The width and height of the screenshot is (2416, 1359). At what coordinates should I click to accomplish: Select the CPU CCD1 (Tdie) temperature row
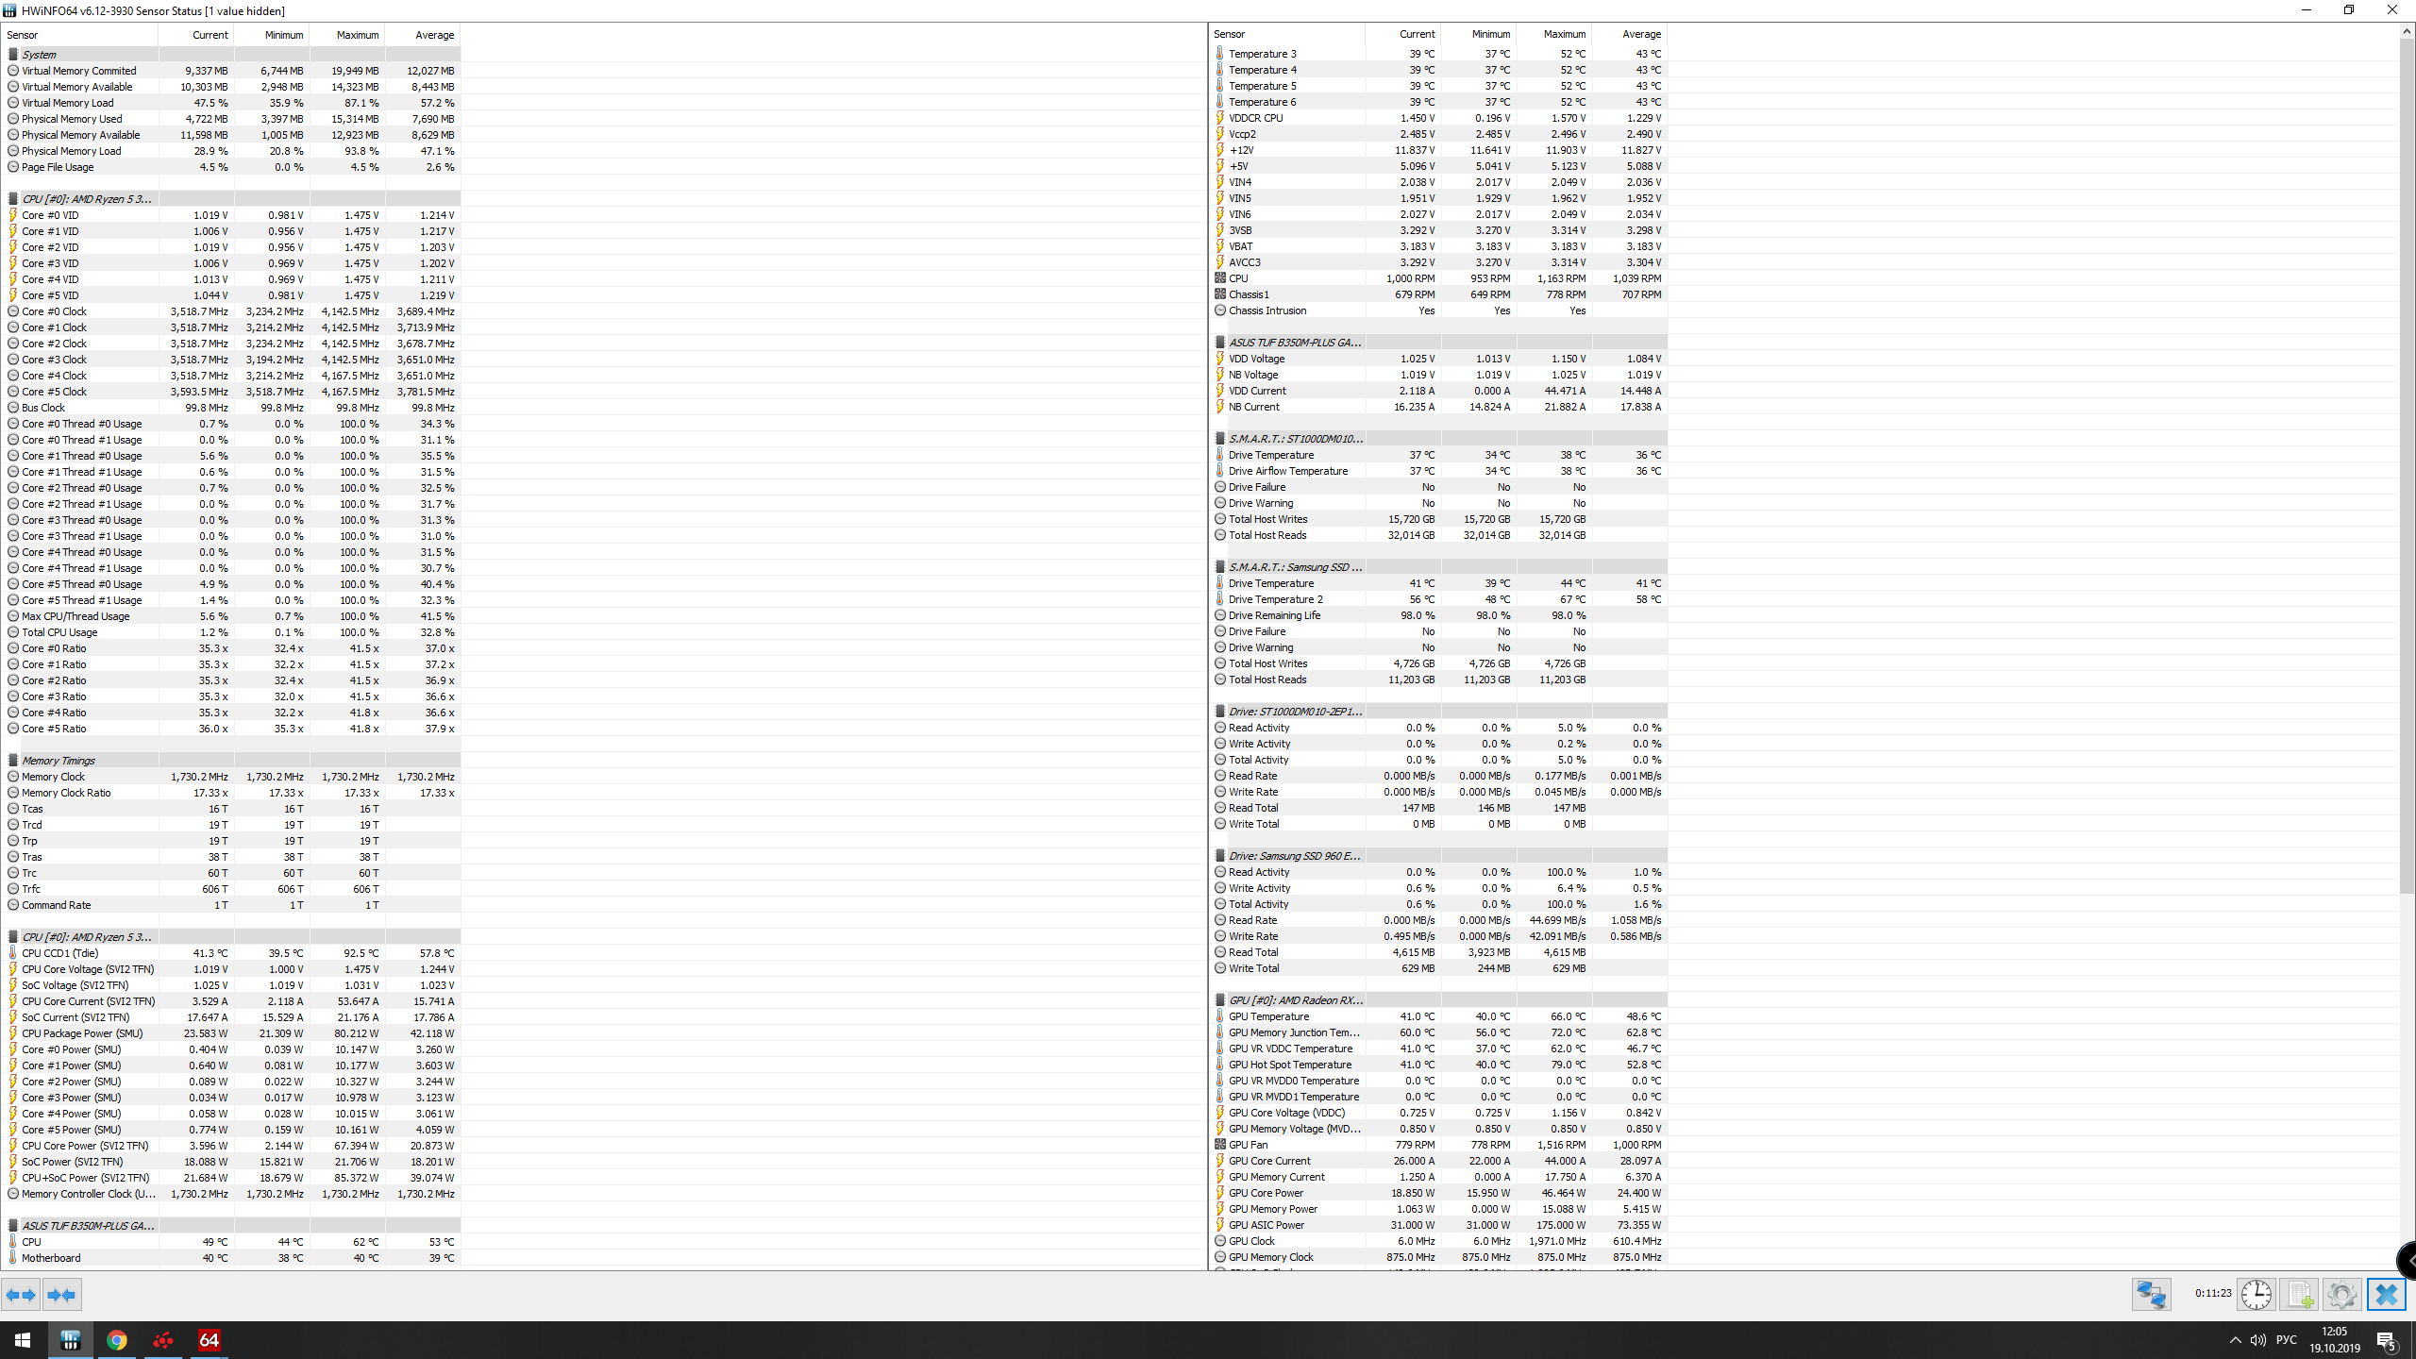tap(60, 953)
